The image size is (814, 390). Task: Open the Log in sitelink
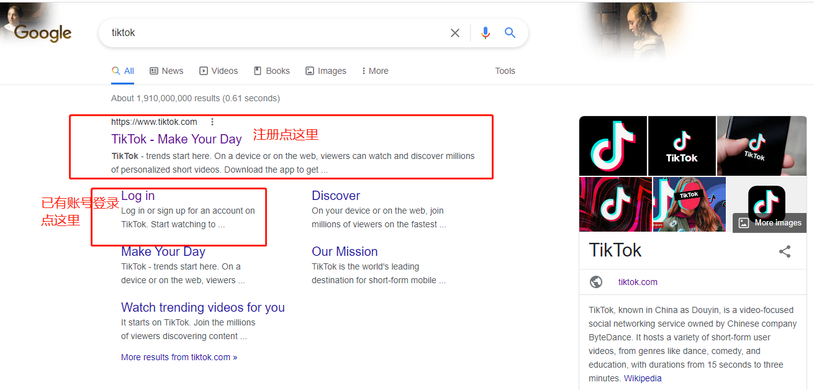[138, 196]
